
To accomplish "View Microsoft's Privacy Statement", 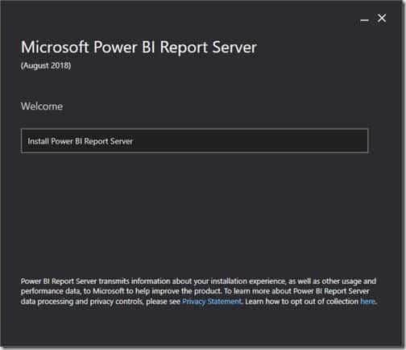I will tap(212, 302).
